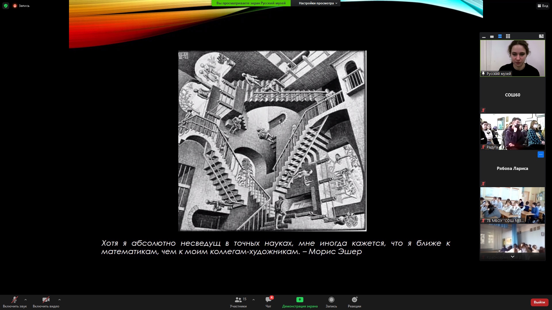Switch thumbnails to grid gallery layout

[x=508, y=36]
